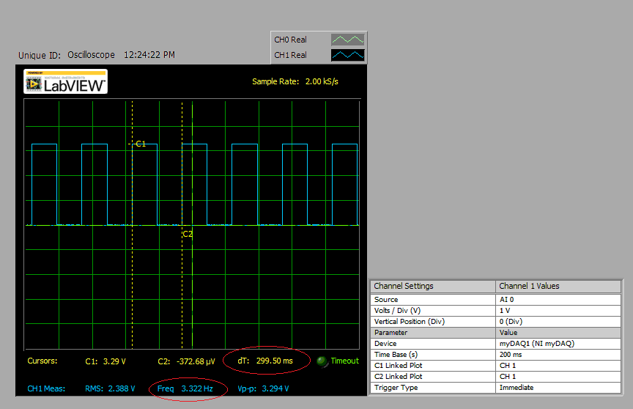Click the CH1 Real blue waveform legend swatch
This screenshot has width=633, height=409.
click(347, 55)
